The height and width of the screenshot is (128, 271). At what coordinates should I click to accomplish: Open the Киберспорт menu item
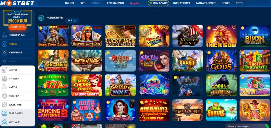point(182,3)
